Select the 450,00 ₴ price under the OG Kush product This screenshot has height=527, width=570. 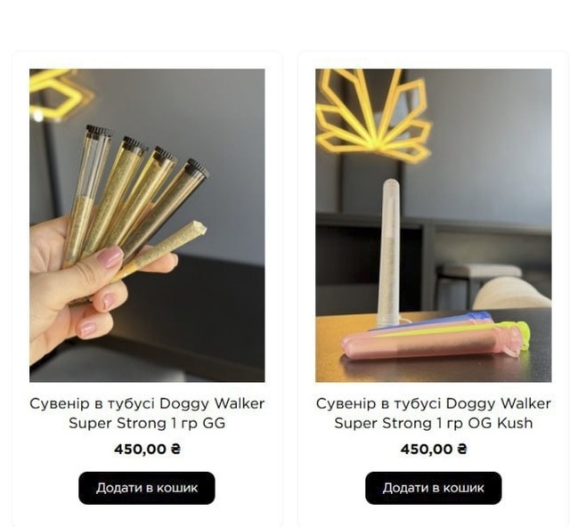pos(434,450)
